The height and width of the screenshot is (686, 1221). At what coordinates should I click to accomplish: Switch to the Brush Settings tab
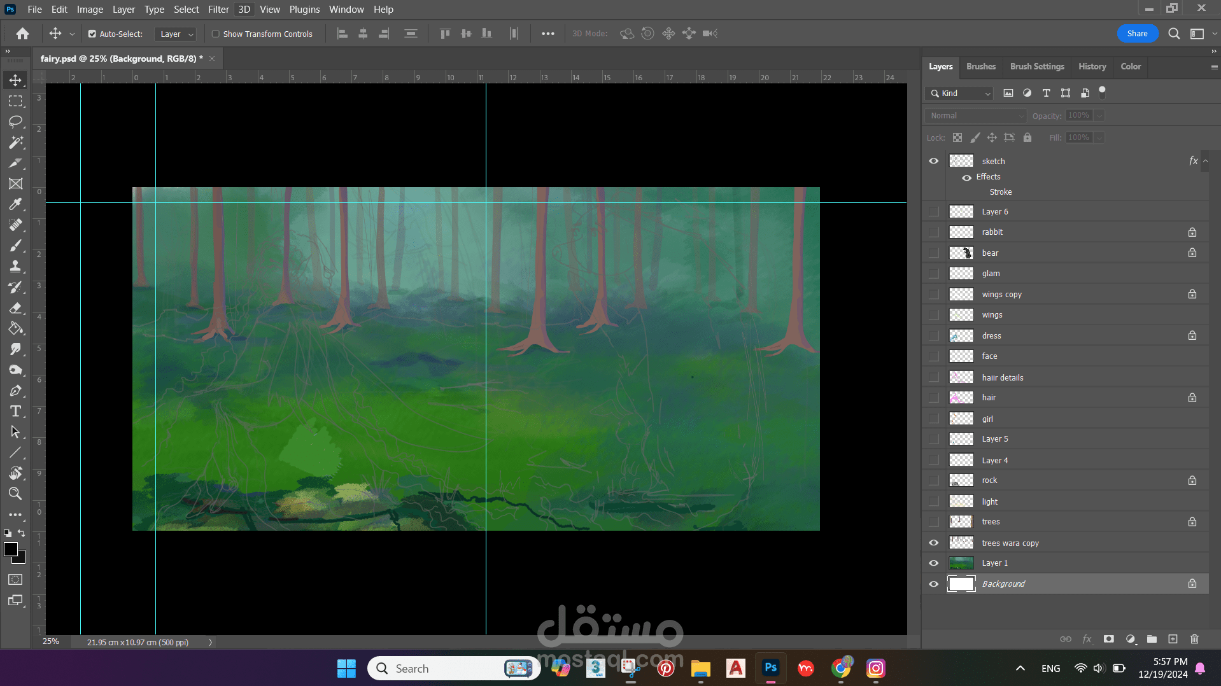1036,66
